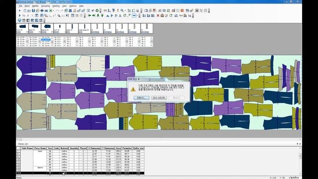Click the second green move-down arrow icon
This screenshot has width=318, height=179.
coord(102,15)
